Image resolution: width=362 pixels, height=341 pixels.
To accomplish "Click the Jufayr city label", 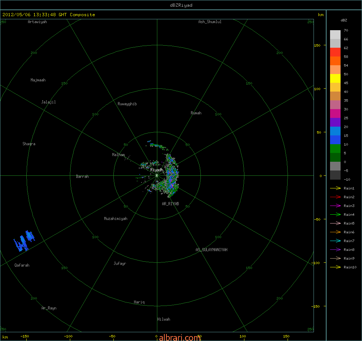I will coord(120,263).
